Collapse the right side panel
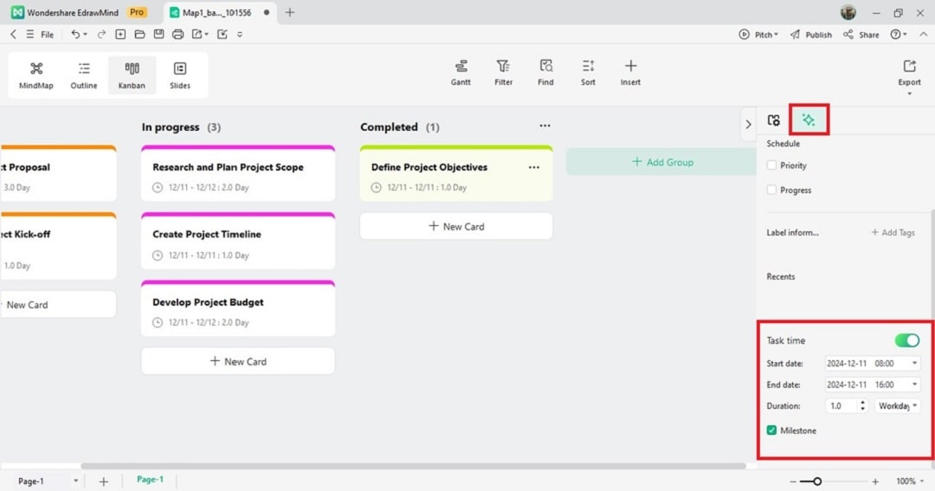This screenshot has height=491, width=935. (x=748, y=125)
